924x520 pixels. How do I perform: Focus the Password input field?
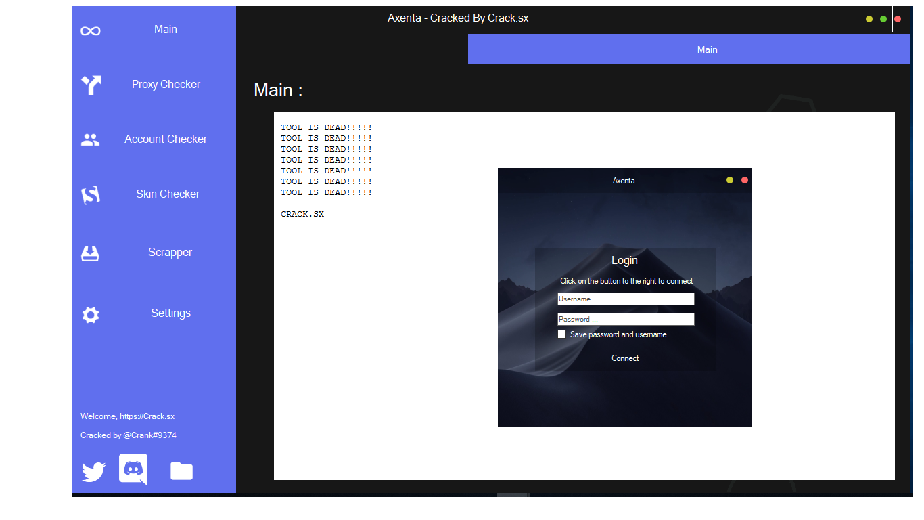pos(626,320)
